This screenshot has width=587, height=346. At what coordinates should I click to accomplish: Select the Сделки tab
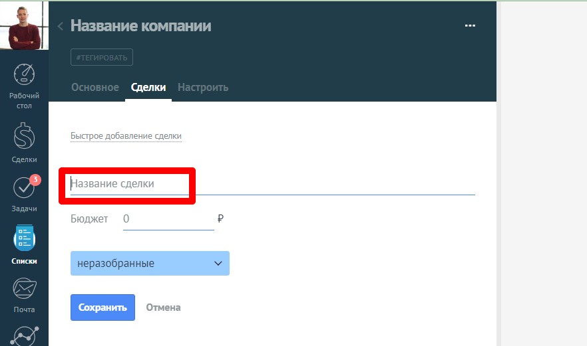pyautogui.click(x=148, y=87)
